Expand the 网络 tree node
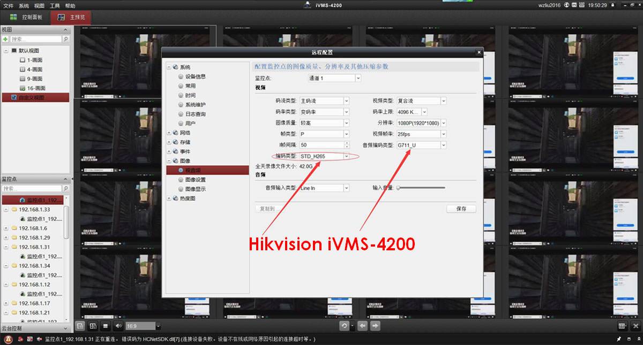Screen dimensions: 643x345 (169, 133)
